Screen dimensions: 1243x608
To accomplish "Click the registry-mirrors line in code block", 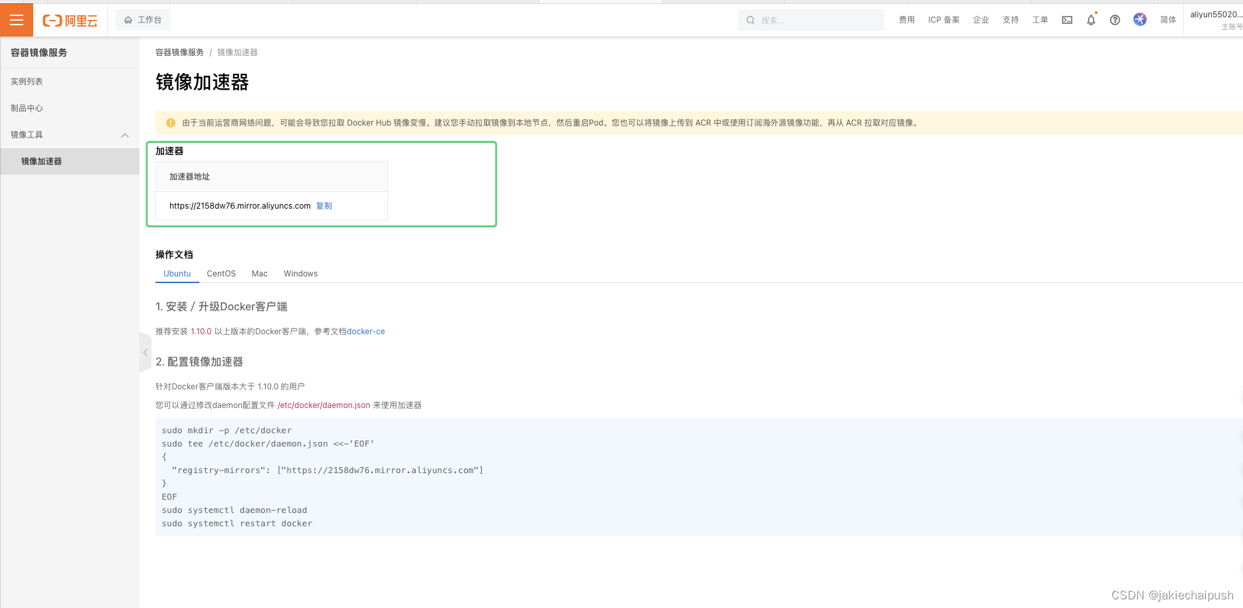I will point(328,470).
